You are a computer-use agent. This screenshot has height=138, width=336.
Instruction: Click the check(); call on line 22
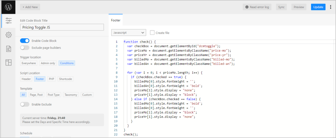(x=131, y=134)
